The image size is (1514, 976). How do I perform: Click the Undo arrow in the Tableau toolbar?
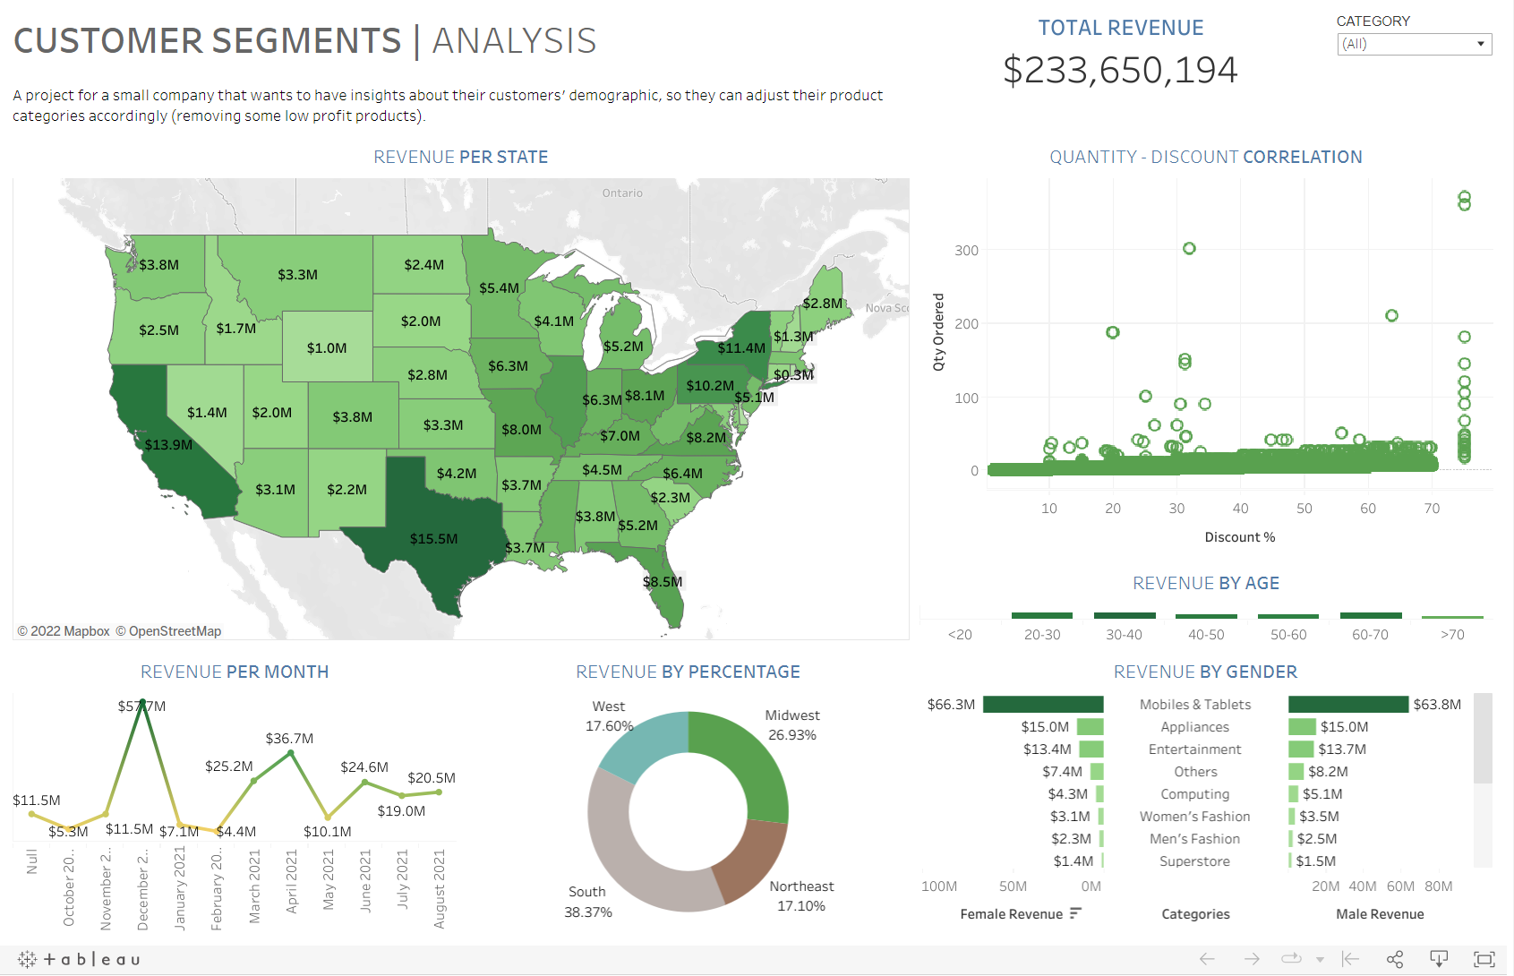click(x=1207, y=959)
